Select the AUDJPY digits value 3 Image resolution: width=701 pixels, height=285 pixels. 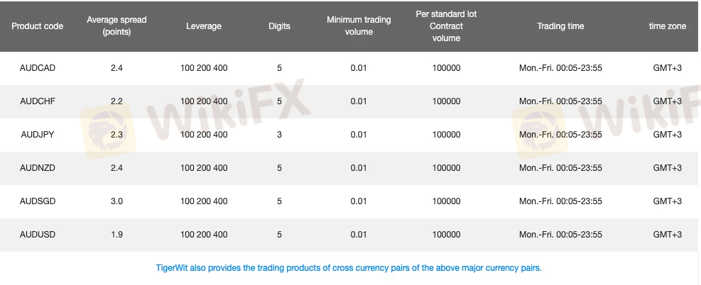(279, 135)
